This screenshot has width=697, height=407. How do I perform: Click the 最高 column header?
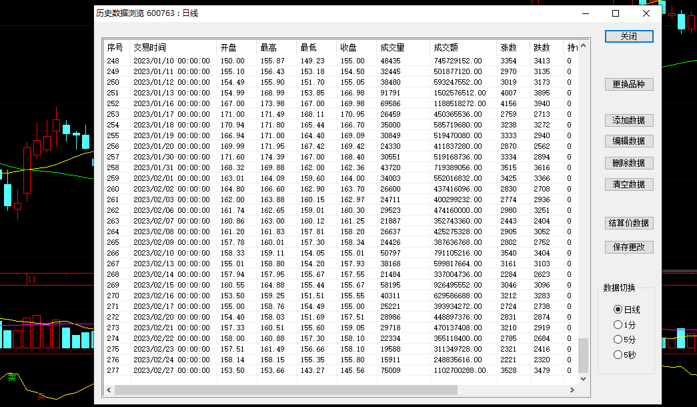click(x=277, y=47)
